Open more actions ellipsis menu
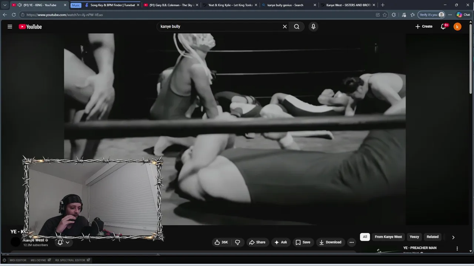The height and width of the screenshot is (266, 474). [352, 242]
